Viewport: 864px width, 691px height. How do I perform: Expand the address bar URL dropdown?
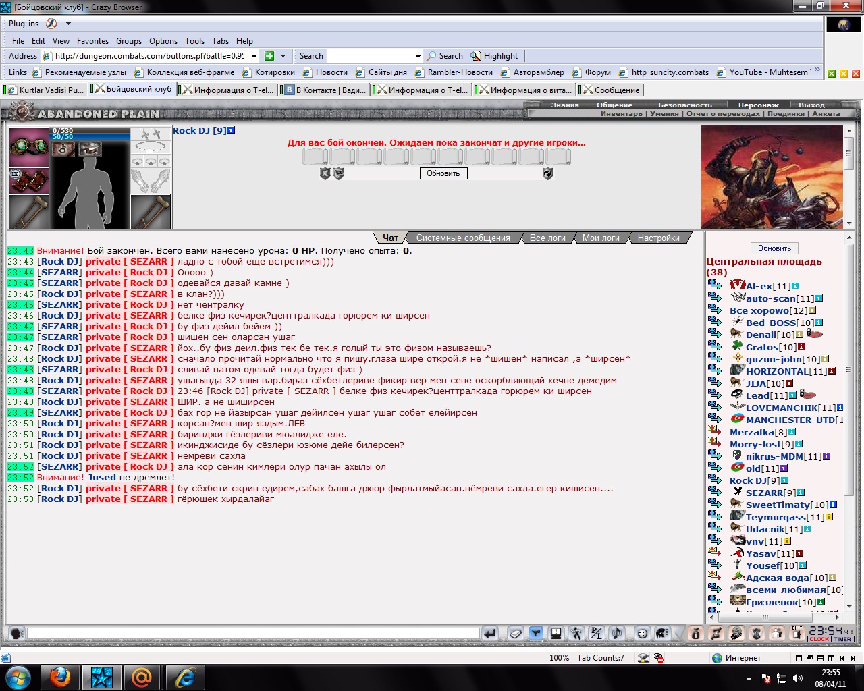254,56
